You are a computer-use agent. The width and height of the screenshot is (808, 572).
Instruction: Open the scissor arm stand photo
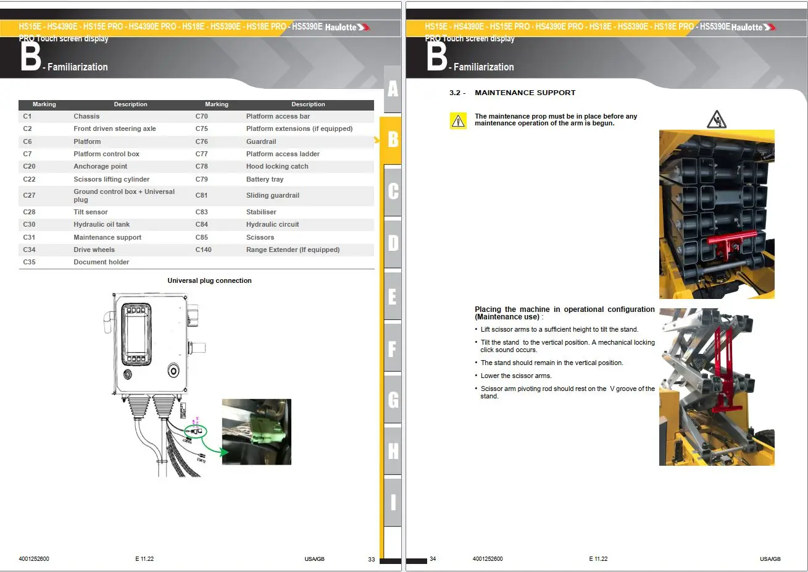[x=717, y=387]
